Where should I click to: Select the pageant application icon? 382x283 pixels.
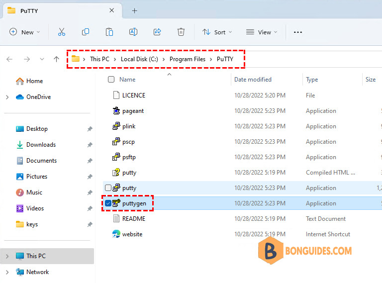tap(116, 111)
